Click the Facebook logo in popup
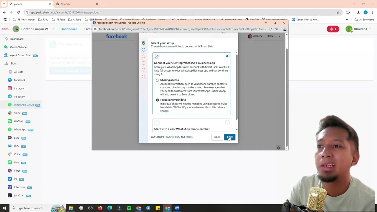The height and width of the screenshot is (212, 377). (x=116, y=36)
